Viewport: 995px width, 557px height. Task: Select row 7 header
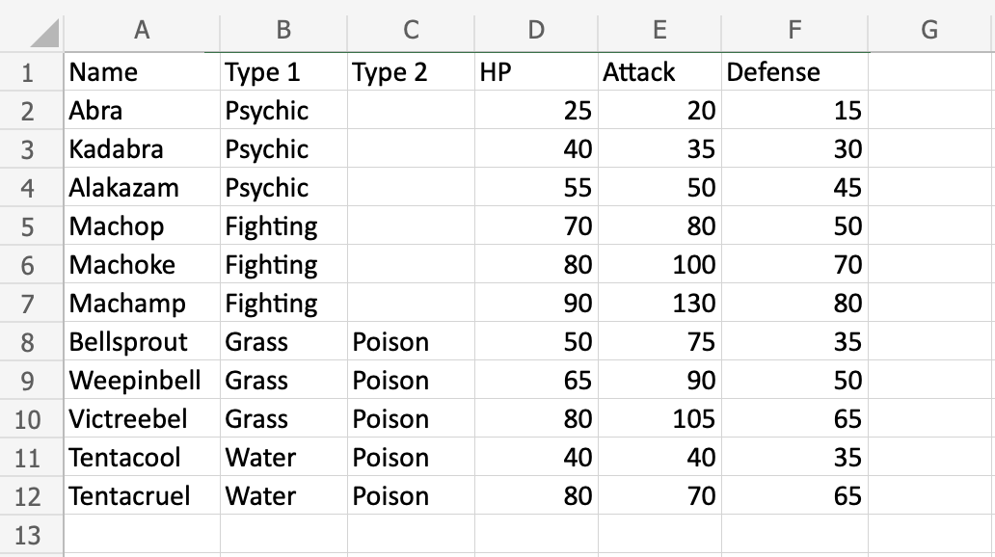tap(27, 304)
